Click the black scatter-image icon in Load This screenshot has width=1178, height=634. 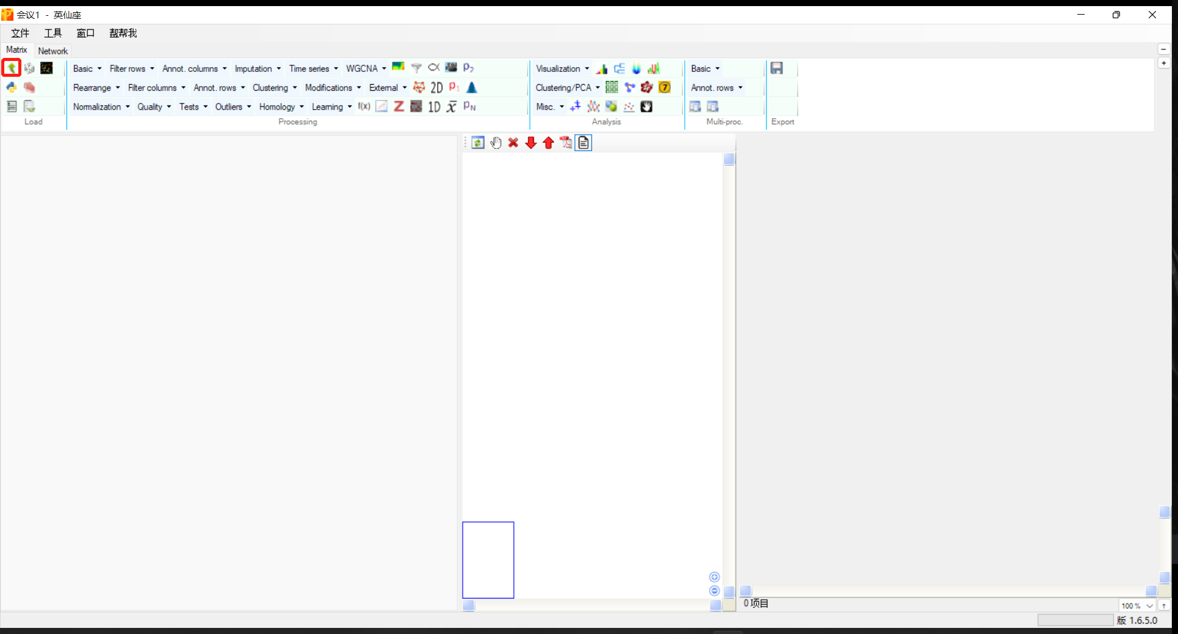(46, 68)
